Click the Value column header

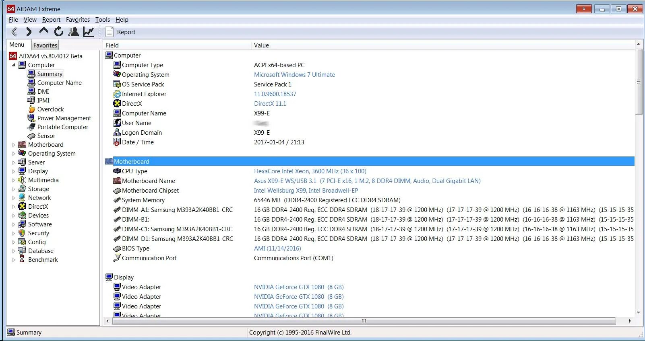click(442, 45)
